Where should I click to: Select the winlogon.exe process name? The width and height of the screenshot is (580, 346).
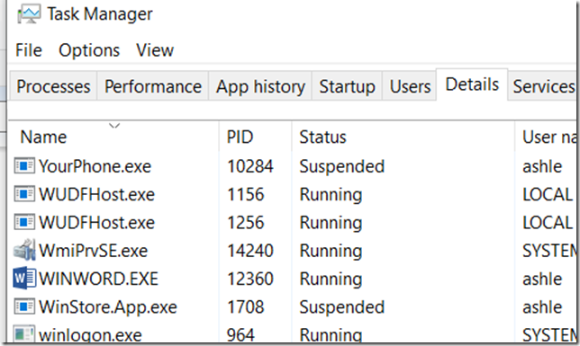[x=90, y=334]
